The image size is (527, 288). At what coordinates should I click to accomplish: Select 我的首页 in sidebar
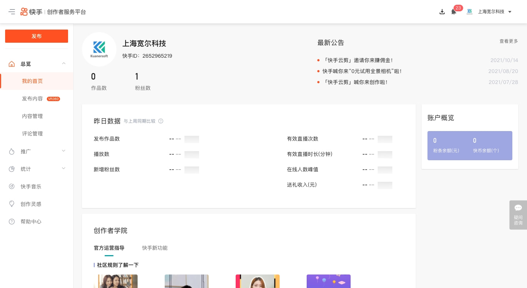pos(37,81)
